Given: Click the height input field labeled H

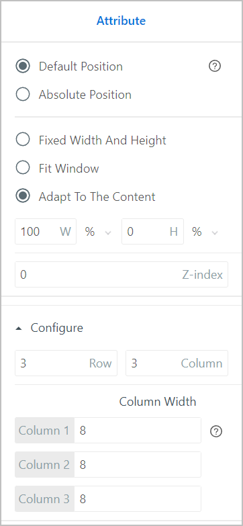Looking at the screenshot, I should 152,232.
